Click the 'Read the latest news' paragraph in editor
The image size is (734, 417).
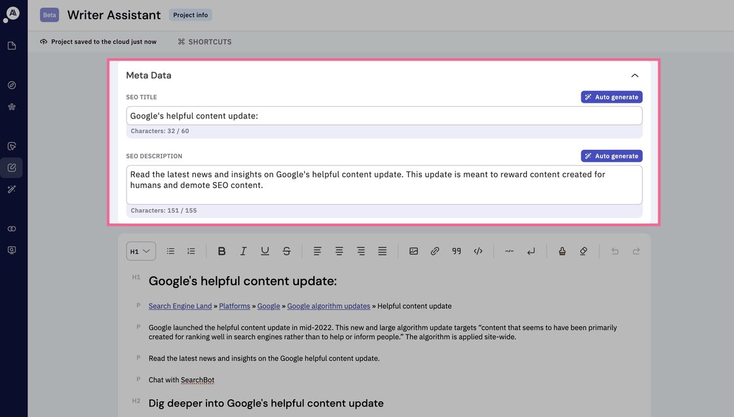point(264,358)
